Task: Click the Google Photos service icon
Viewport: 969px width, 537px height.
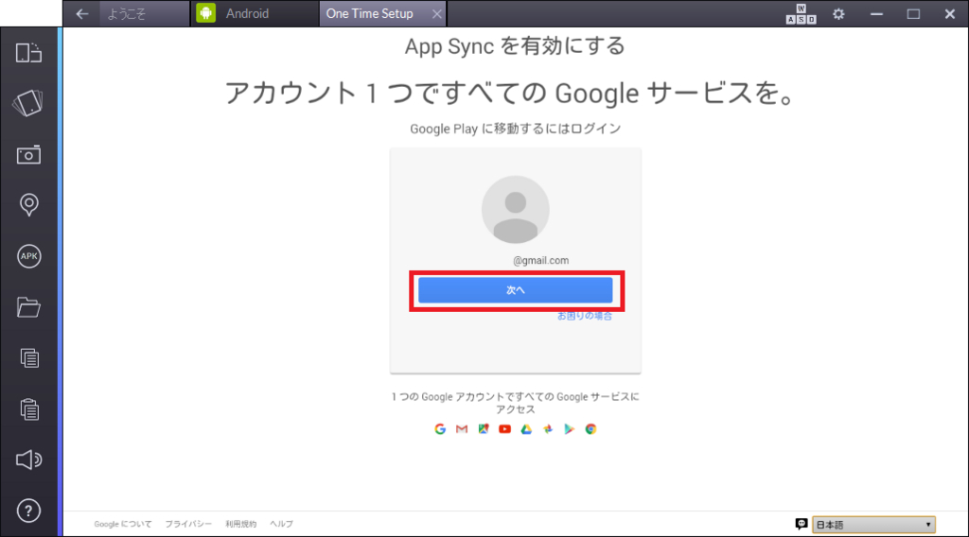Action: pyautogui.click(x=548, y=429)
